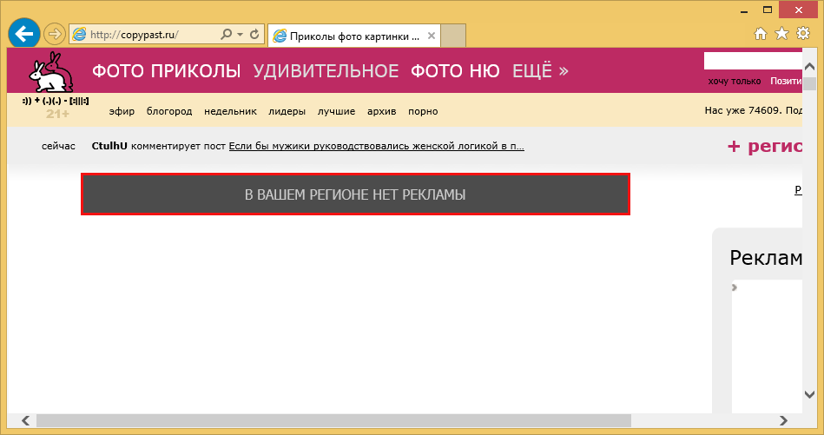Click the лучшие submenu link
The height and width of the screenshot is (435, 824).
tap(336, 111)
